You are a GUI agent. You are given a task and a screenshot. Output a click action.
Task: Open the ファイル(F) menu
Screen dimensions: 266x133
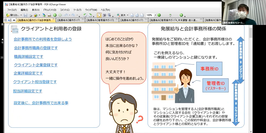(x=12, y=10)
